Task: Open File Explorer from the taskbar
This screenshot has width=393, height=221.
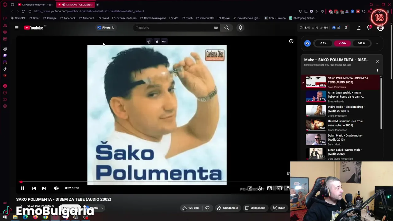Action: 15,217
